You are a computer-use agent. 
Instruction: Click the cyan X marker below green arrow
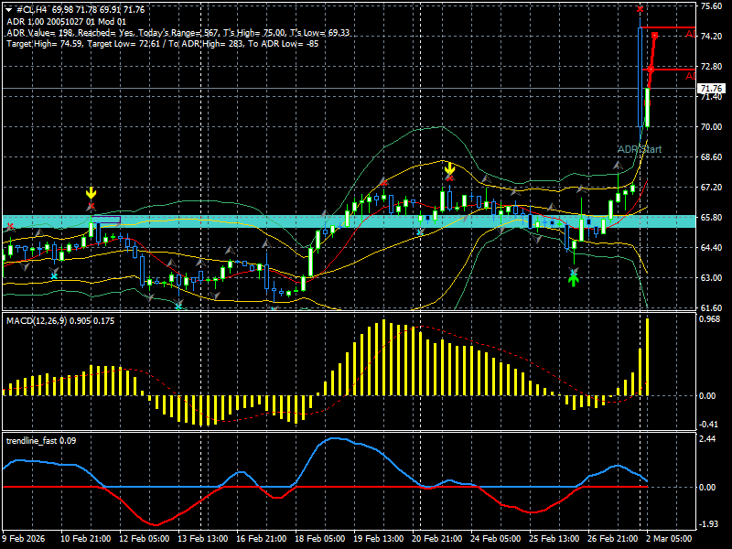pos(574,272)
